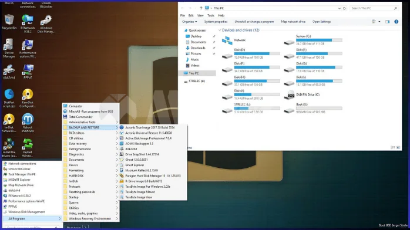Launch PENetwork 0.58.2 desktop icon

pos(28,23)
